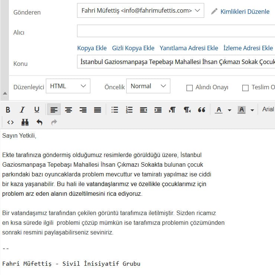Viewport: 275px width, 275px height.
Task: Align text right
Action: pos(83,110)
